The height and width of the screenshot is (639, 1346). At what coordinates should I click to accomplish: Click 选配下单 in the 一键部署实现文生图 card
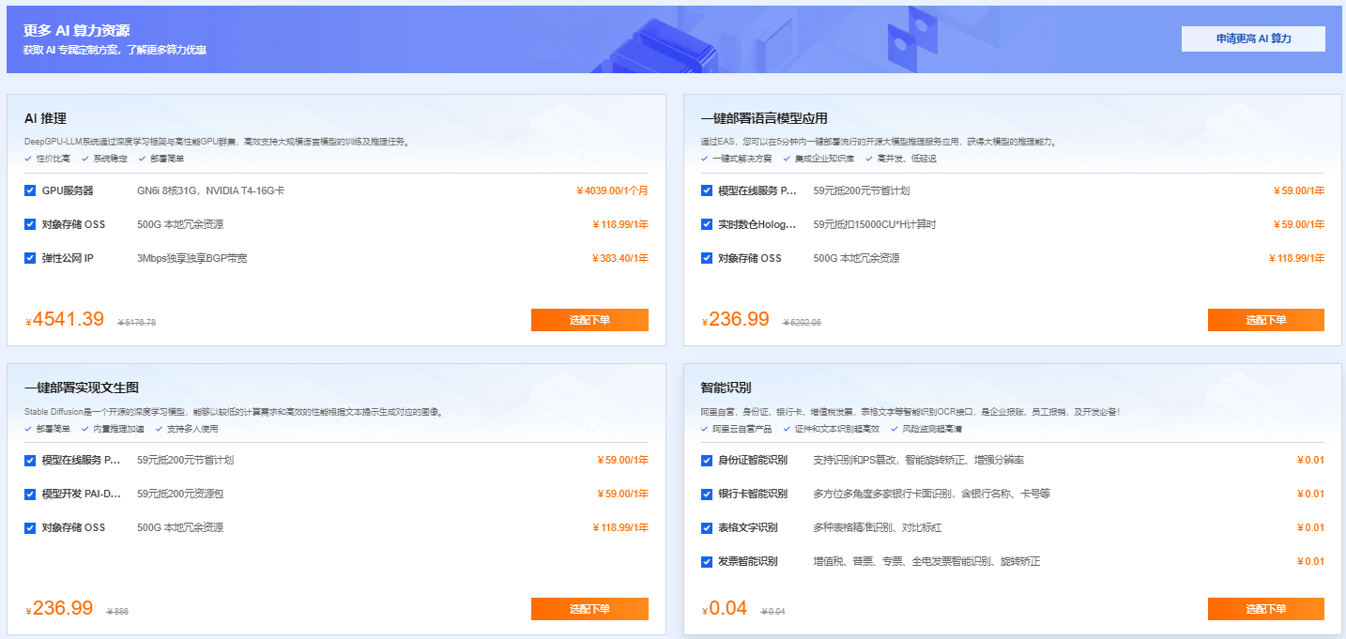[x=589, y=609]
